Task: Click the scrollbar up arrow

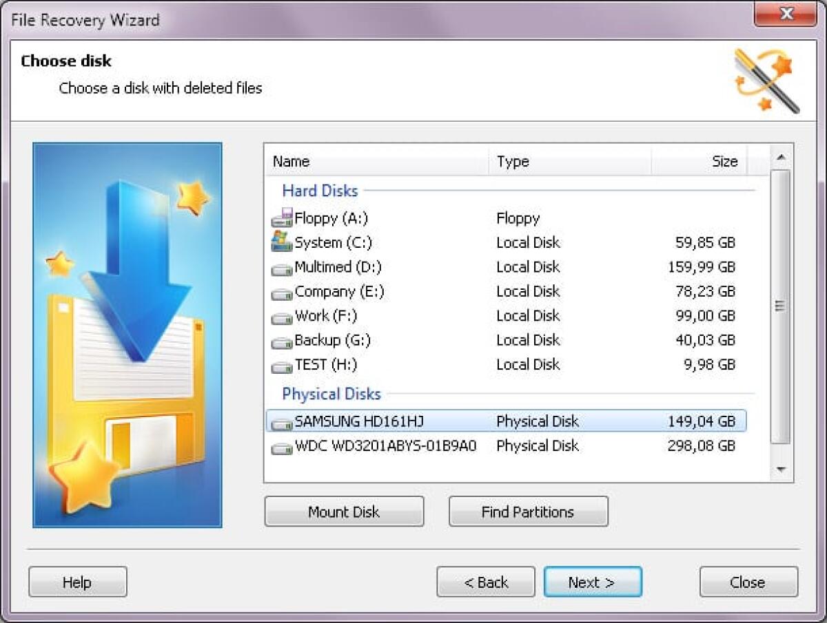Action: coord(781,157)
